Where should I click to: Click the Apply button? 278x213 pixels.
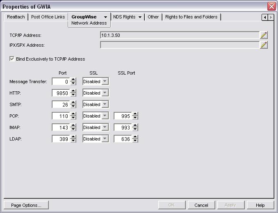[230, 205]
